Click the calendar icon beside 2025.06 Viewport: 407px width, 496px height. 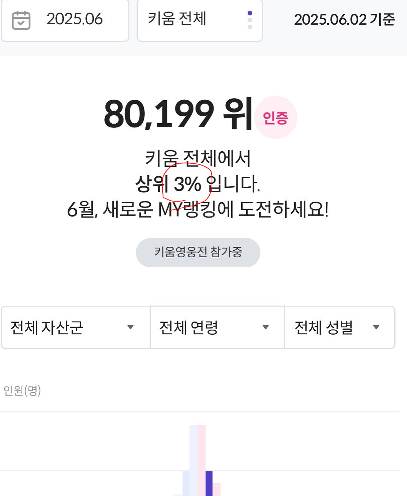21,20
